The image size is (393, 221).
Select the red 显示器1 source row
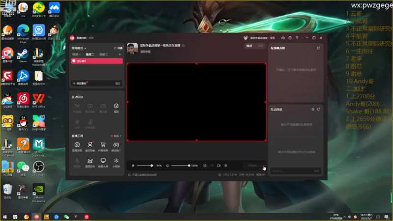pyautogui.click(x=97, y=61)
